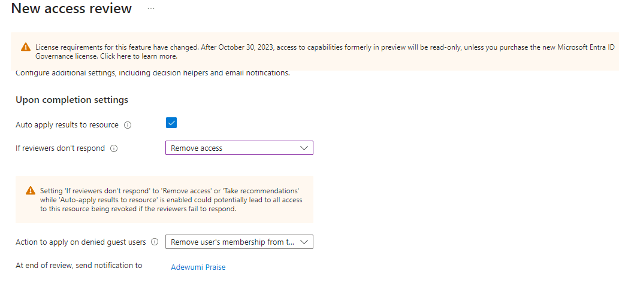Click the At end of review notification label
The width and height of the screenshot is (619, 283).
click(79, 265)
